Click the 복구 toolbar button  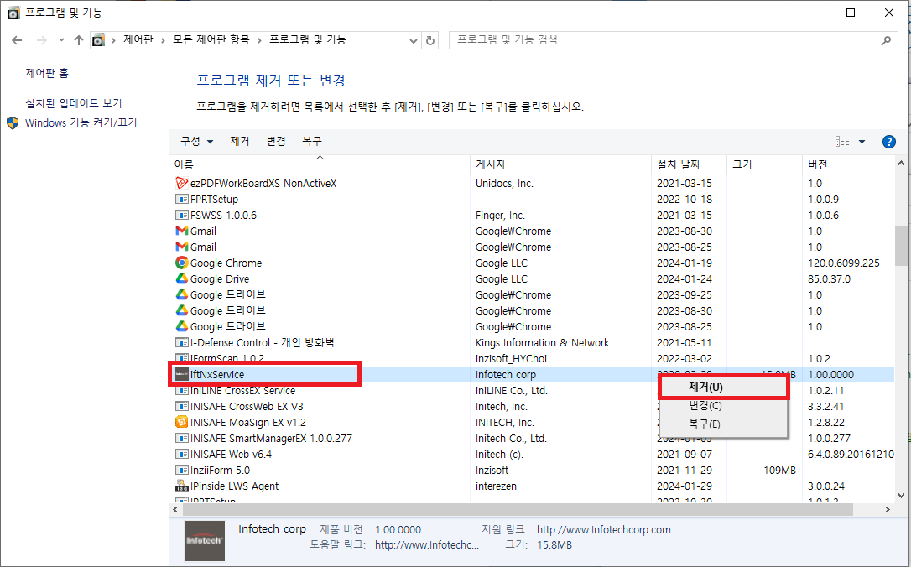point(311,141)
